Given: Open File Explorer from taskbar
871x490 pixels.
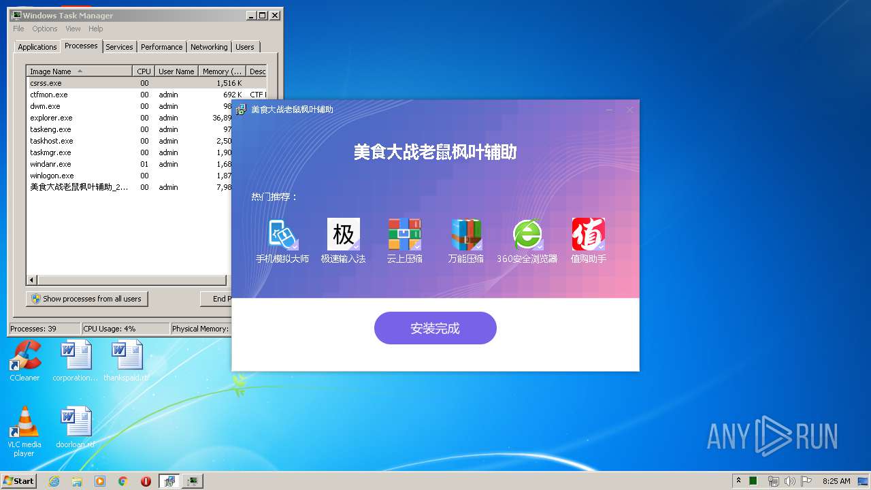Looking at the screenshot, I should pos(77,480).
